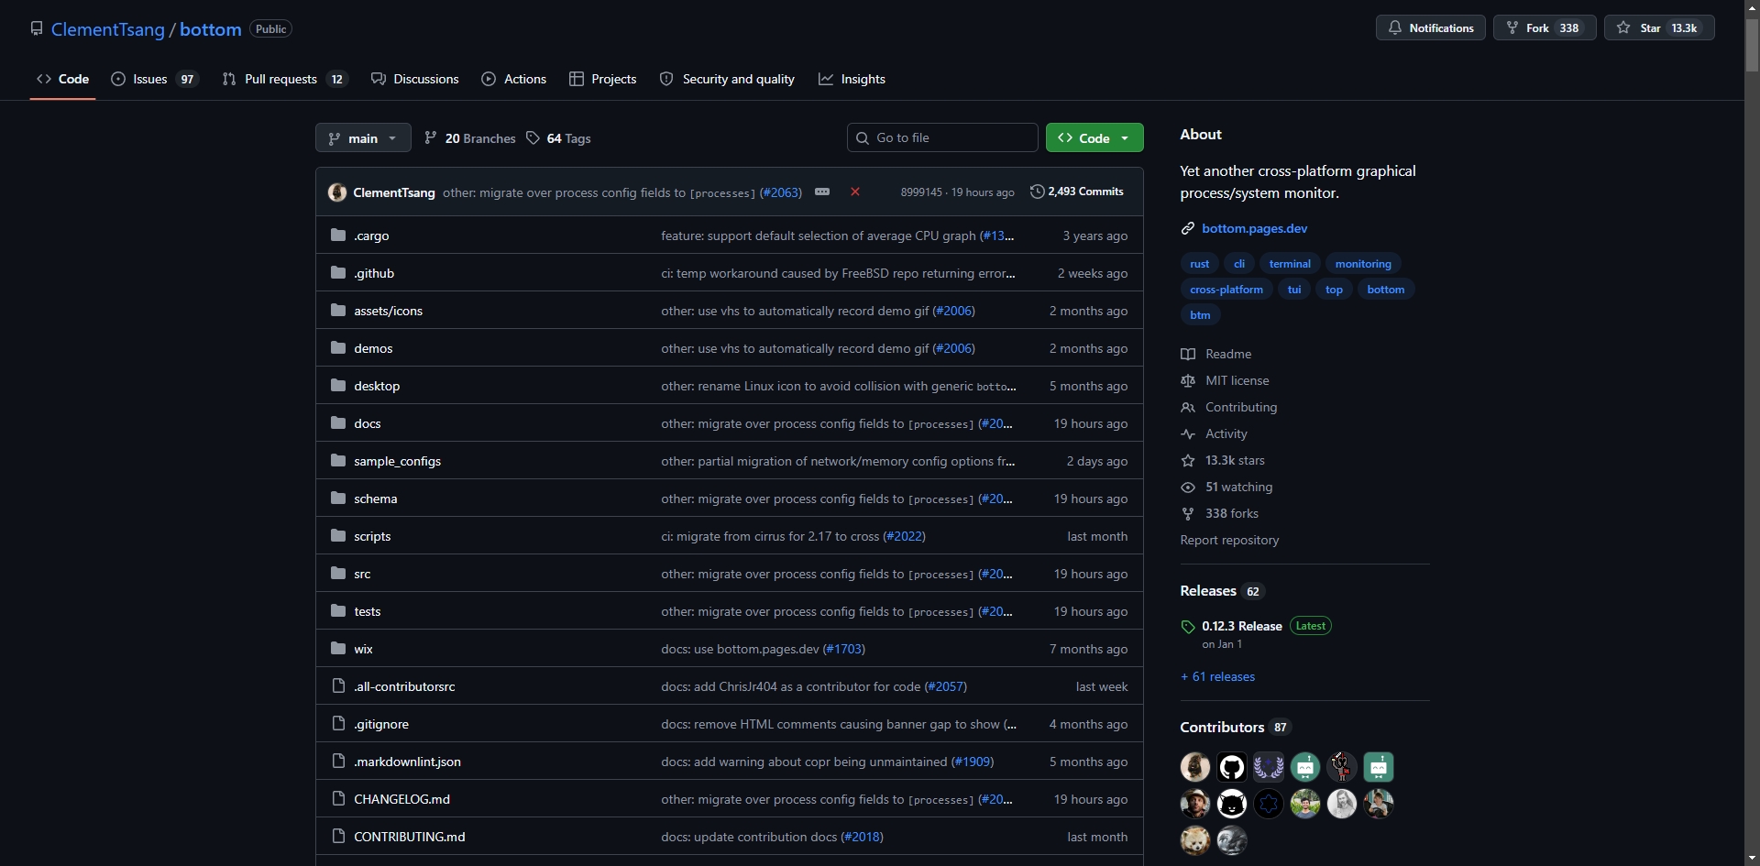Expand commit message with the ellipsis icon
Screen dimensions: 1760x866
pos(822,192)
